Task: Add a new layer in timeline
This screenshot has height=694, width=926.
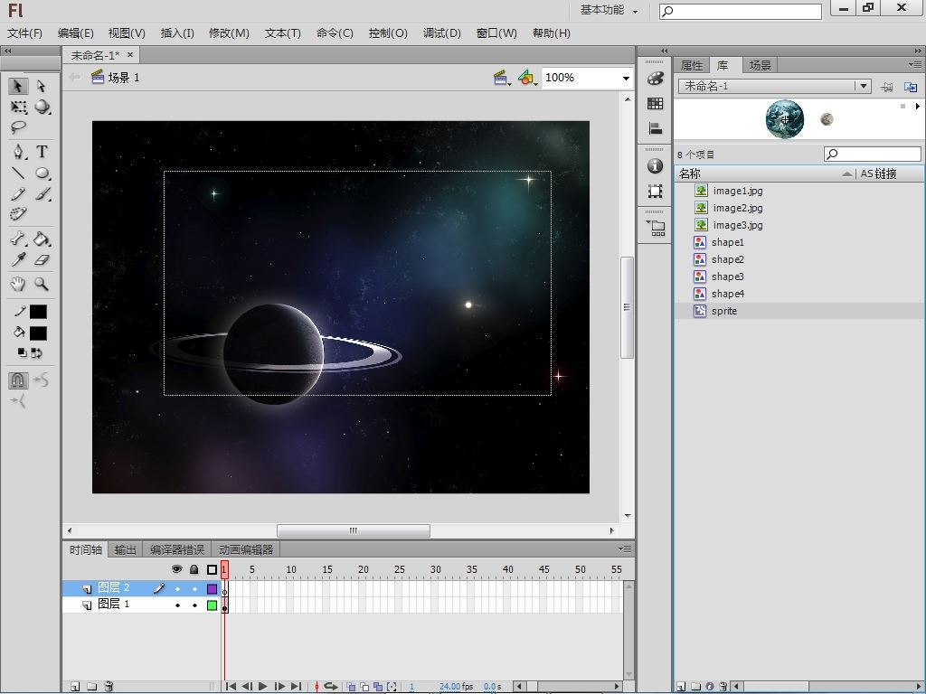Action: coord(76,687)
